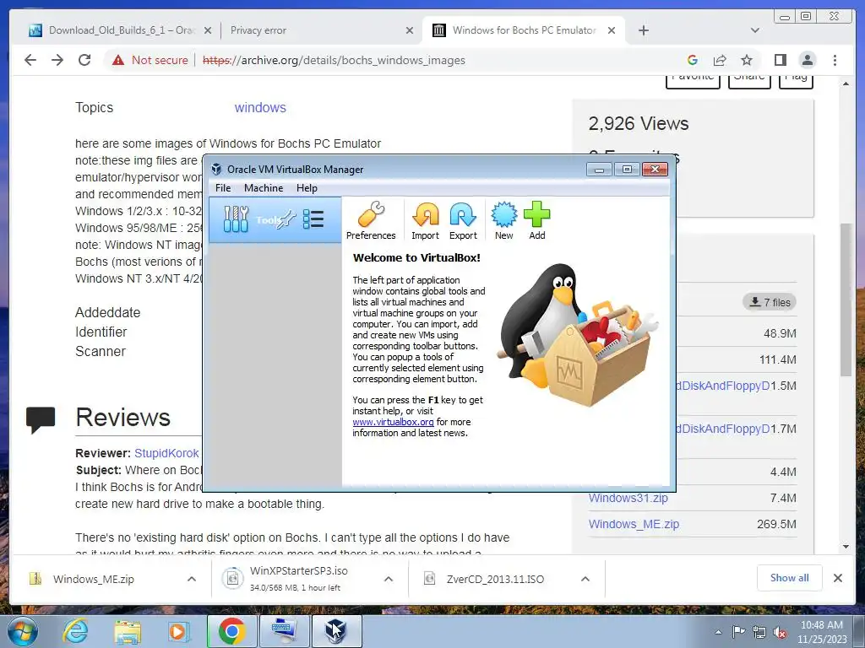Viewport: 865px width, 648px height.
Task: Reload the current page
Action: (x=84, y=60)
